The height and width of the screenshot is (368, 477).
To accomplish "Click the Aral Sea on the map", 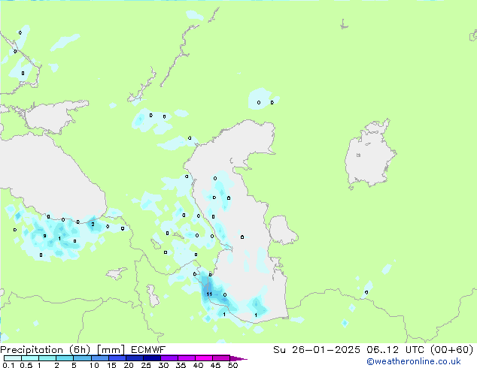I will [371, 156].
